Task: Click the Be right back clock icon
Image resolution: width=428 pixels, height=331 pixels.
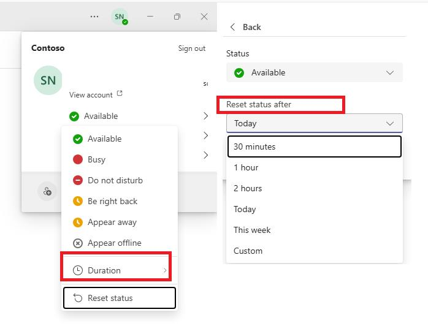Action: click(78, 201)
